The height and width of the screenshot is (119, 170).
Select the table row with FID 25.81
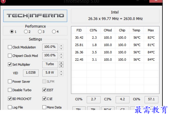[115, 45]
